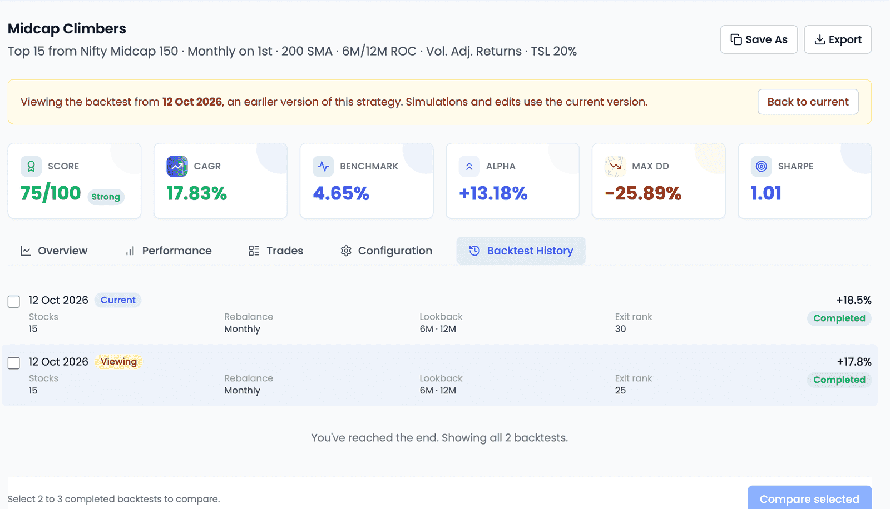Click 12 Oct 2026 date of Current row
The image size is (890, 509).
[58, 300]
